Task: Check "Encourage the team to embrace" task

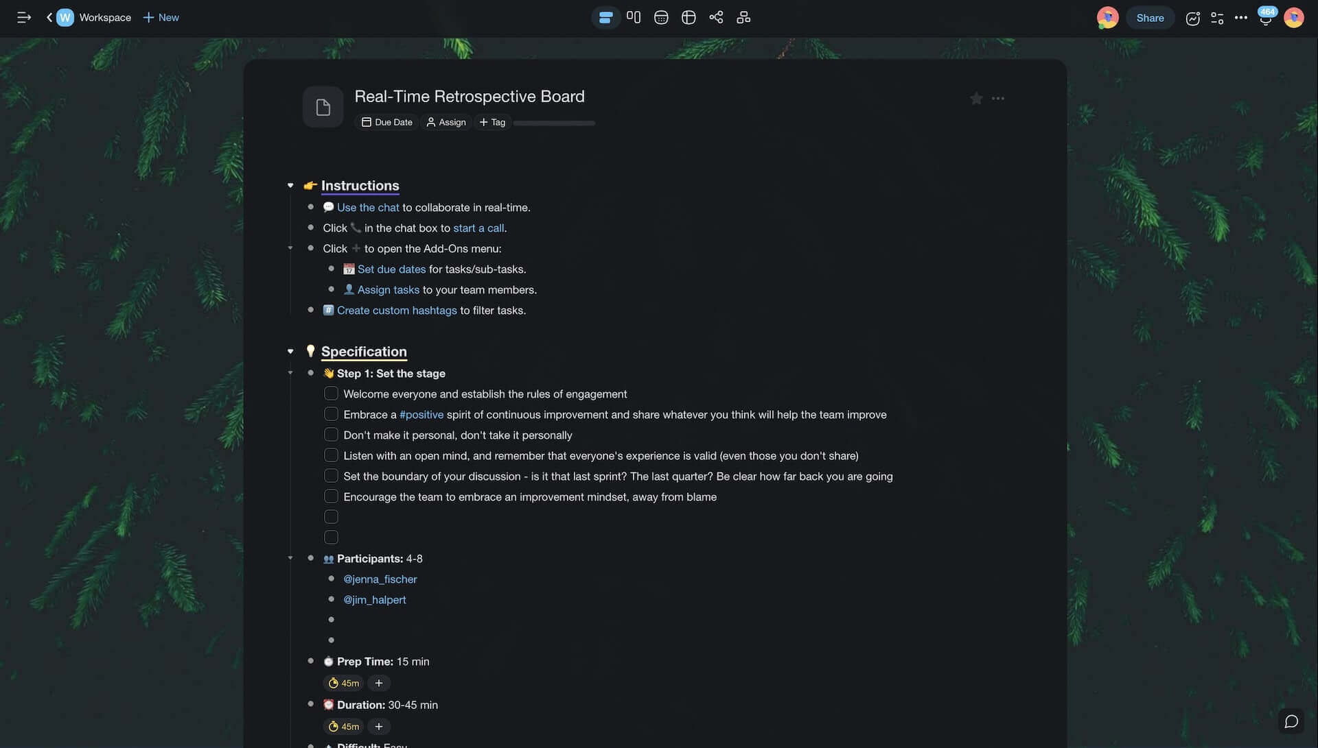Action: tap(331, 496)
